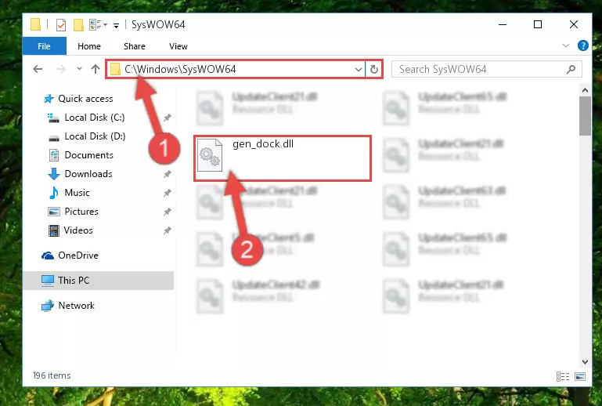Click the OneDrive cloud icon

tap(48, 256)
